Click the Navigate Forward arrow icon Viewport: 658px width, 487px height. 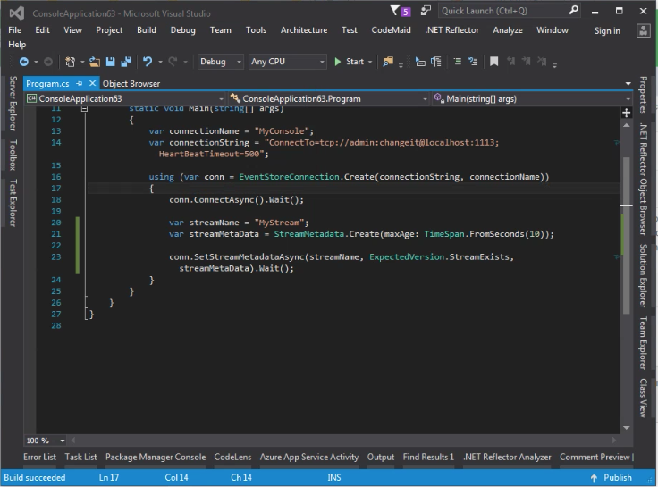[x=48, y=62]
